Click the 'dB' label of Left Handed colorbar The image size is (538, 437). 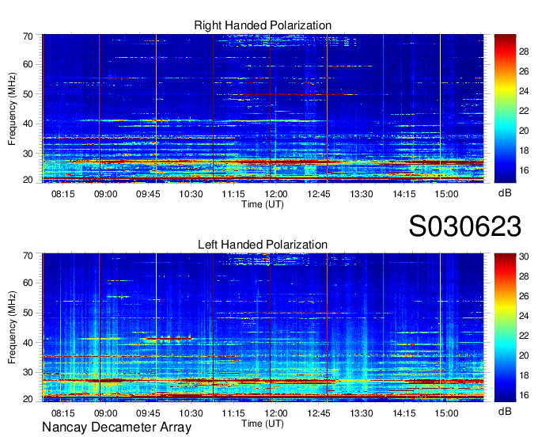505,411
